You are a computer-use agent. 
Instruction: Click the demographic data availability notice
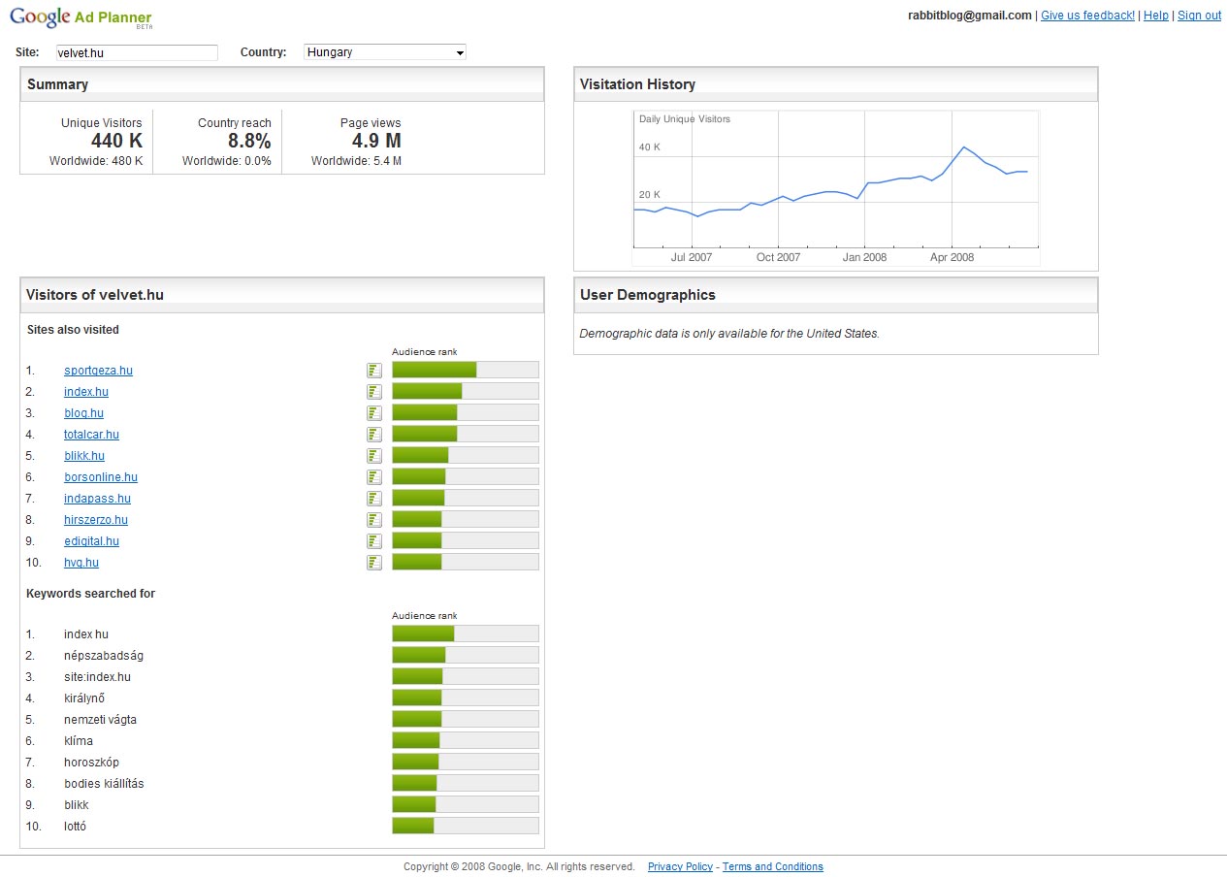point(729,334)
